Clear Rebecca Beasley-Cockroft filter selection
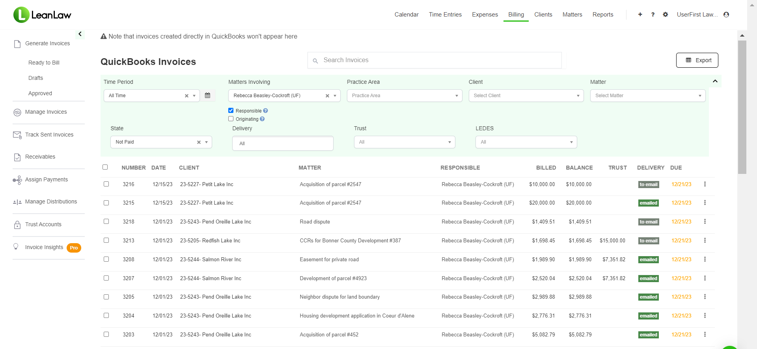Screen dimensions: 757x349 tap(327, 96)
